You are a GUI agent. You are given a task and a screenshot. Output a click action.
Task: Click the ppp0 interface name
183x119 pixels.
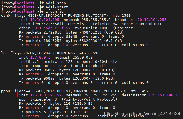(x=6, y=91)
